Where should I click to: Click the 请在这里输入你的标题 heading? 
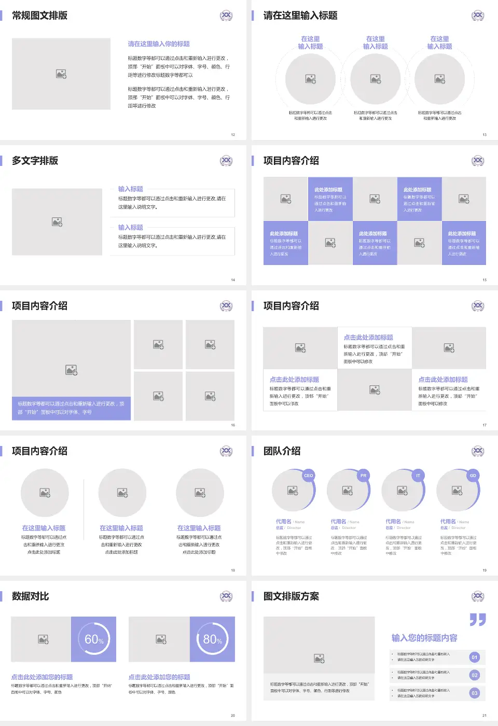[x=159, y=44]
